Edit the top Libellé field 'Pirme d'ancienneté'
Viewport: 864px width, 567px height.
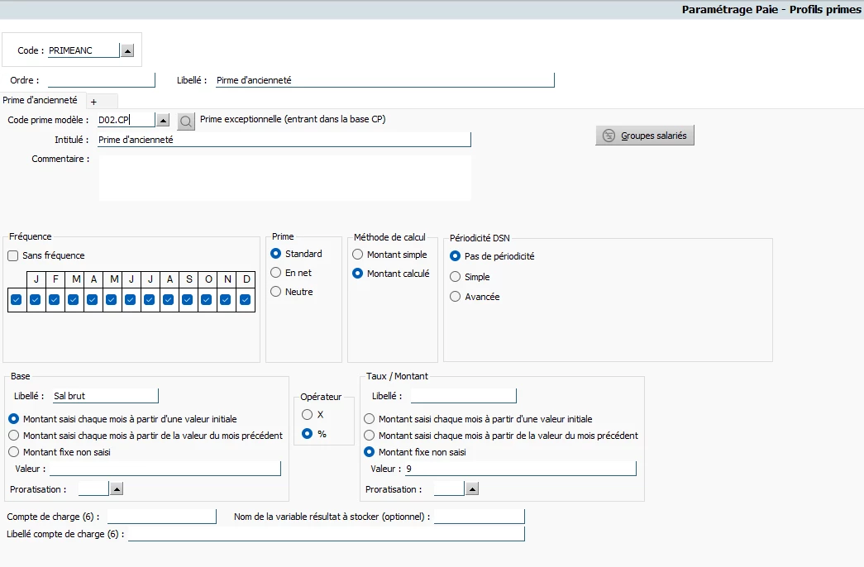click(x=384, y=80)
